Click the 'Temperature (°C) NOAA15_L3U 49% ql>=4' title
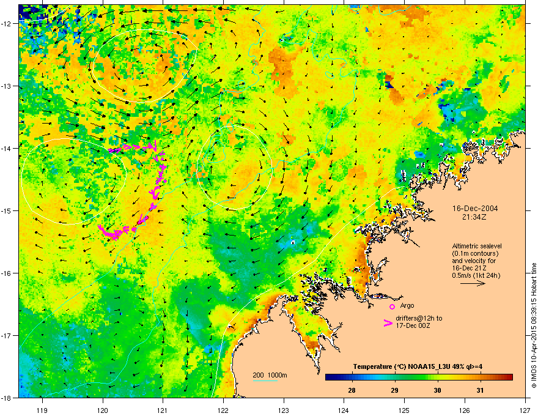The height and width of the screenshot is (416, 538). [418, 367]
